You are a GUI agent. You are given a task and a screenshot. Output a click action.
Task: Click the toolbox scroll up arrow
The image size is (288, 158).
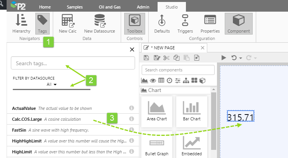[x=213, y=89]
